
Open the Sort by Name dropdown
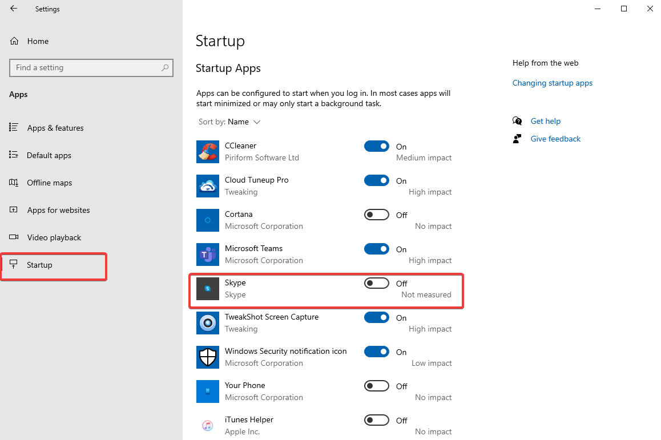coord(229,122)
